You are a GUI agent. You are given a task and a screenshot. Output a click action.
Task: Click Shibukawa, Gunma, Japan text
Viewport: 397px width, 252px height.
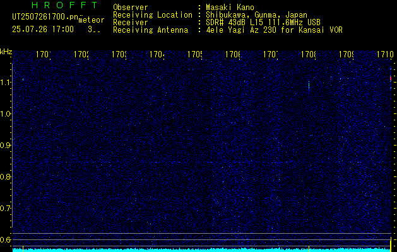click(x=256, y=15)
